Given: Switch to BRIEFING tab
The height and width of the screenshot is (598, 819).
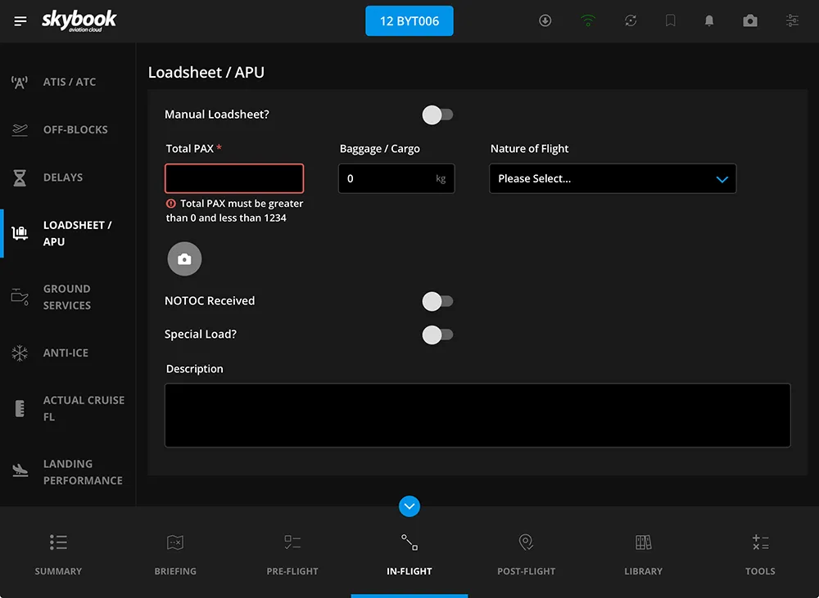Looking at the screenshot, I should click(x=175, y=553).
